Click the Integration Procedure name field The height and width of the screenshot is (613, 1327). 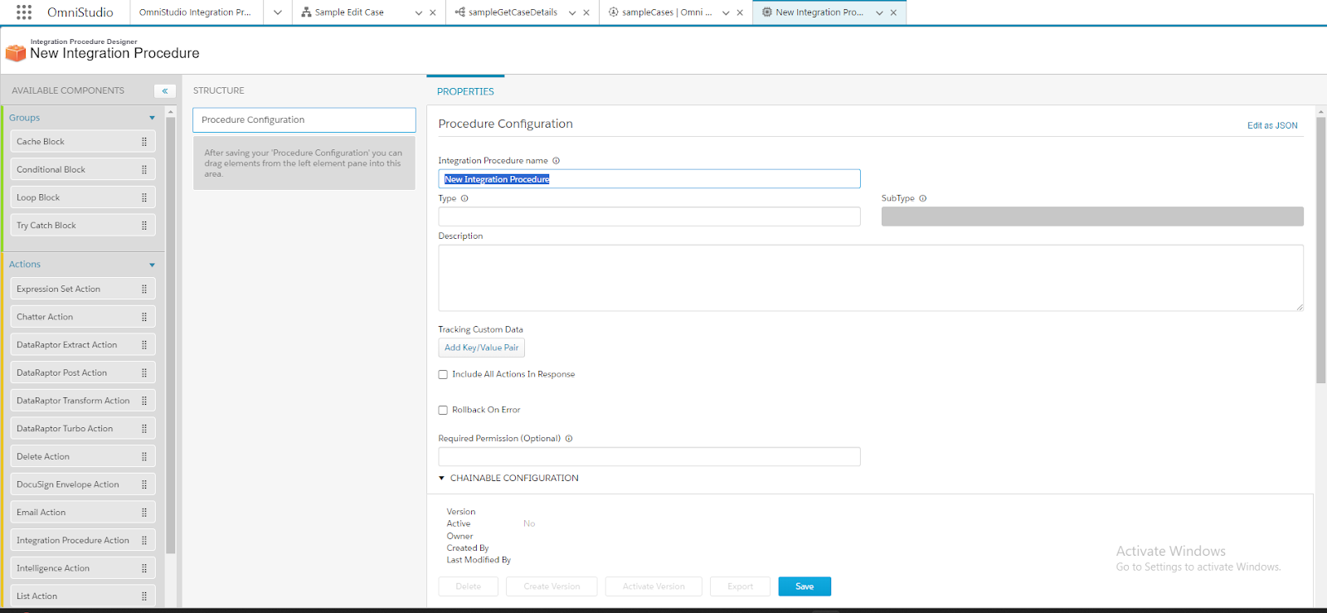(649, 179)
